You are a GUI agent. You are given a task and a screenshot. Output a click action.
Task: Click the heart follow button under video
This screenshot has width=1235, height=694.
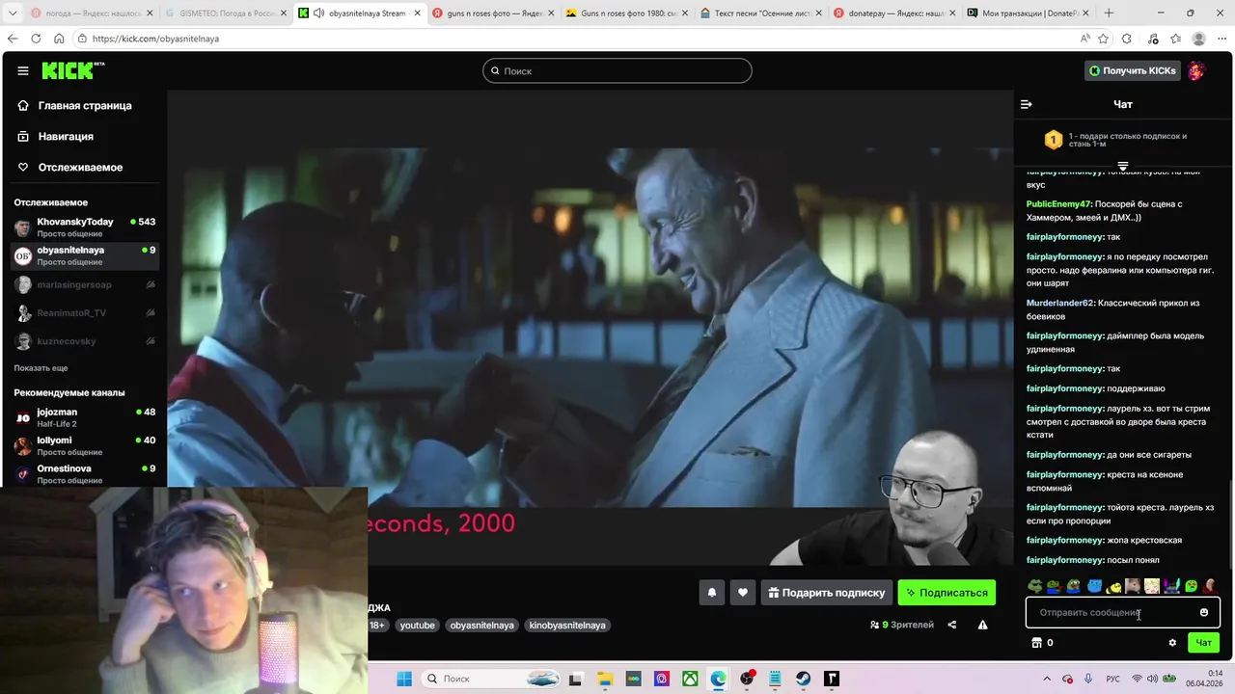click(x=742, y=593)
